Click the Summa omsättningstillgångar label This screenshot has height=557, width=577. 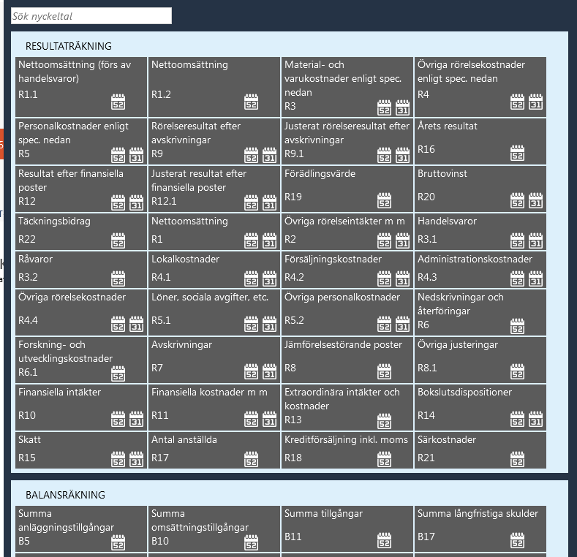(x=200, y=520)
